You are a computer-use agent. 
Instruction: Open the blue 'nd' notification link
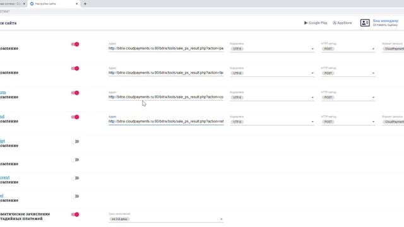(2, 117)
